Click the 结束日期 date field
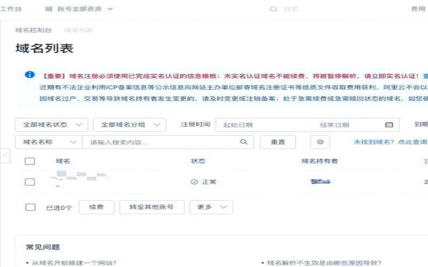The image size is (428, 267). coord(334,125)
